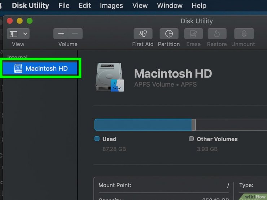This screenshot has height=200, width=267.
Task: Click the 'Used' legend label
Action: pos(109,139)
